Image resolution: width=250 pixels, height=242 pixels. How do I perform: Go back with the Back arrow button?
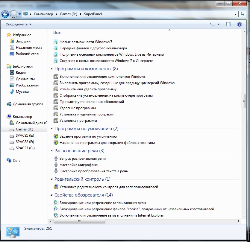(x=5, y=14)
